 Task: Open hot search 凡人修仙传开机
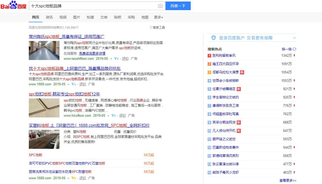(224, 131)
